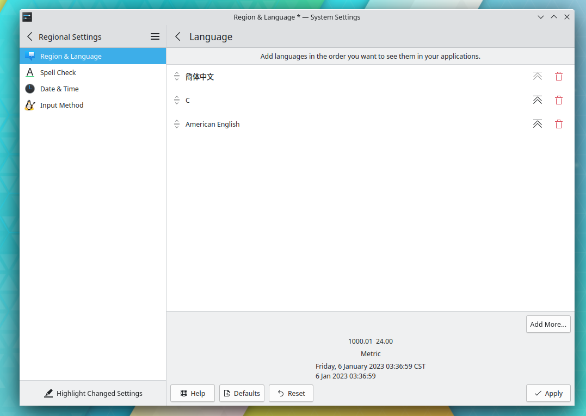
Task: Reset the pending language changes
Action: tap(291, 393)
